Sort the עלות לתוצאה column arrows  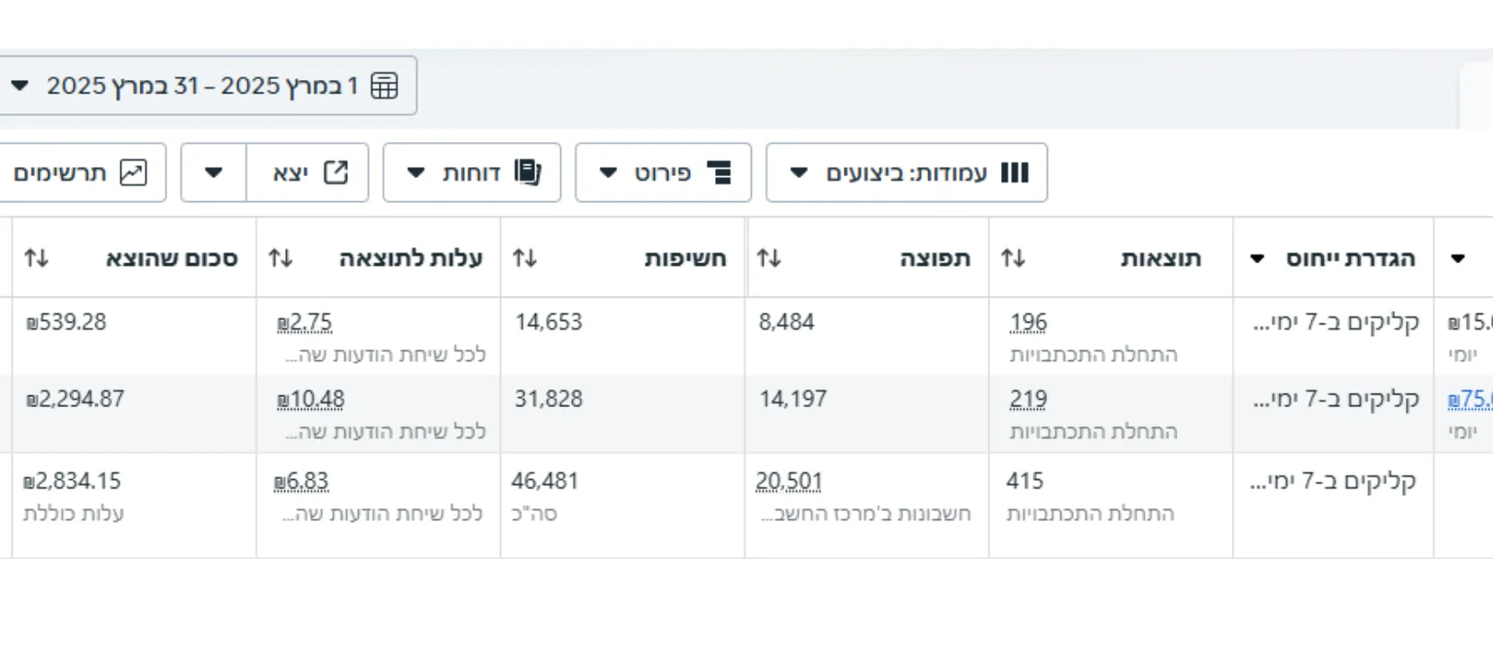[x=281, y=259]
